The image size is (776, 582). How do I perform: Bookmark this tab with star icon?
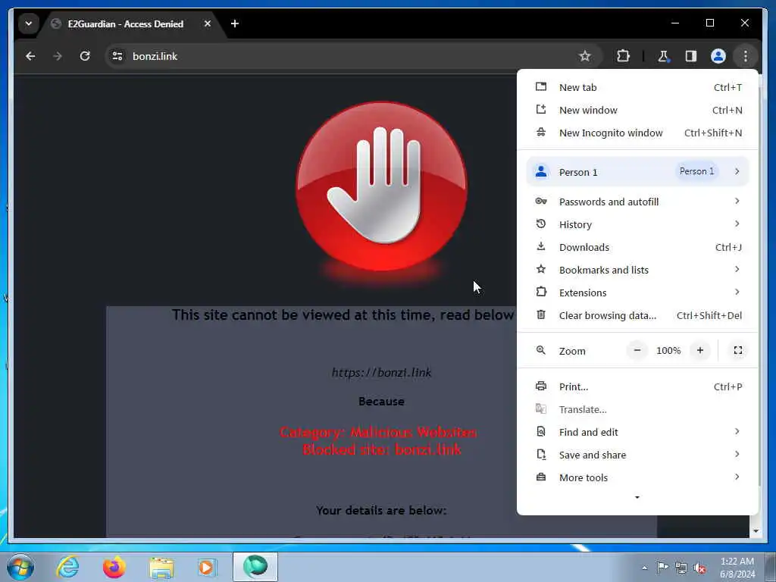(584, 56)
